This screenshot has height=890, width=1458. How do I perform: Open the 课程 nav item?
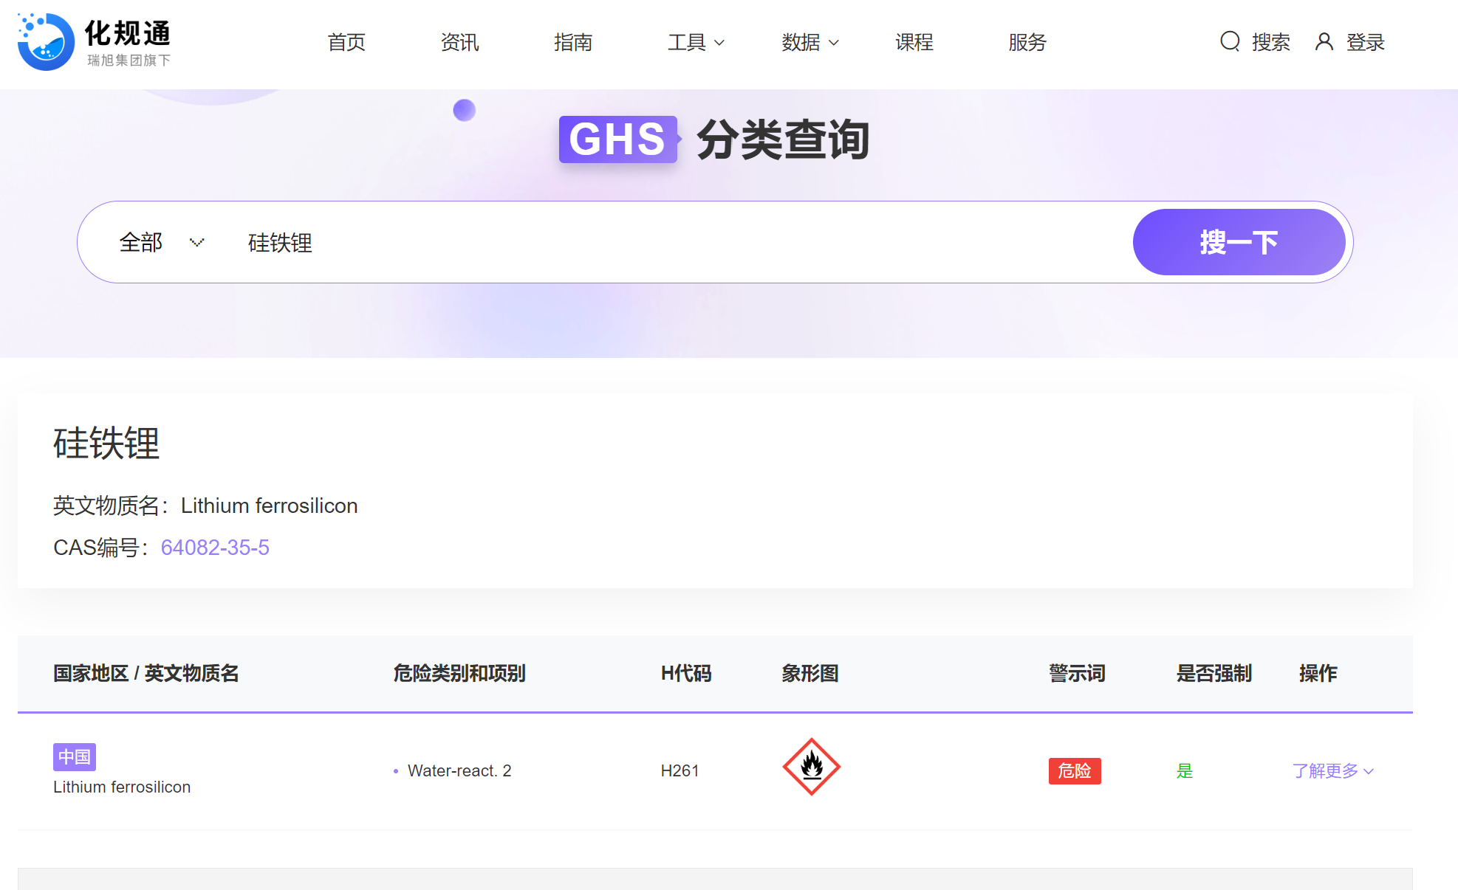click(914, 42)
